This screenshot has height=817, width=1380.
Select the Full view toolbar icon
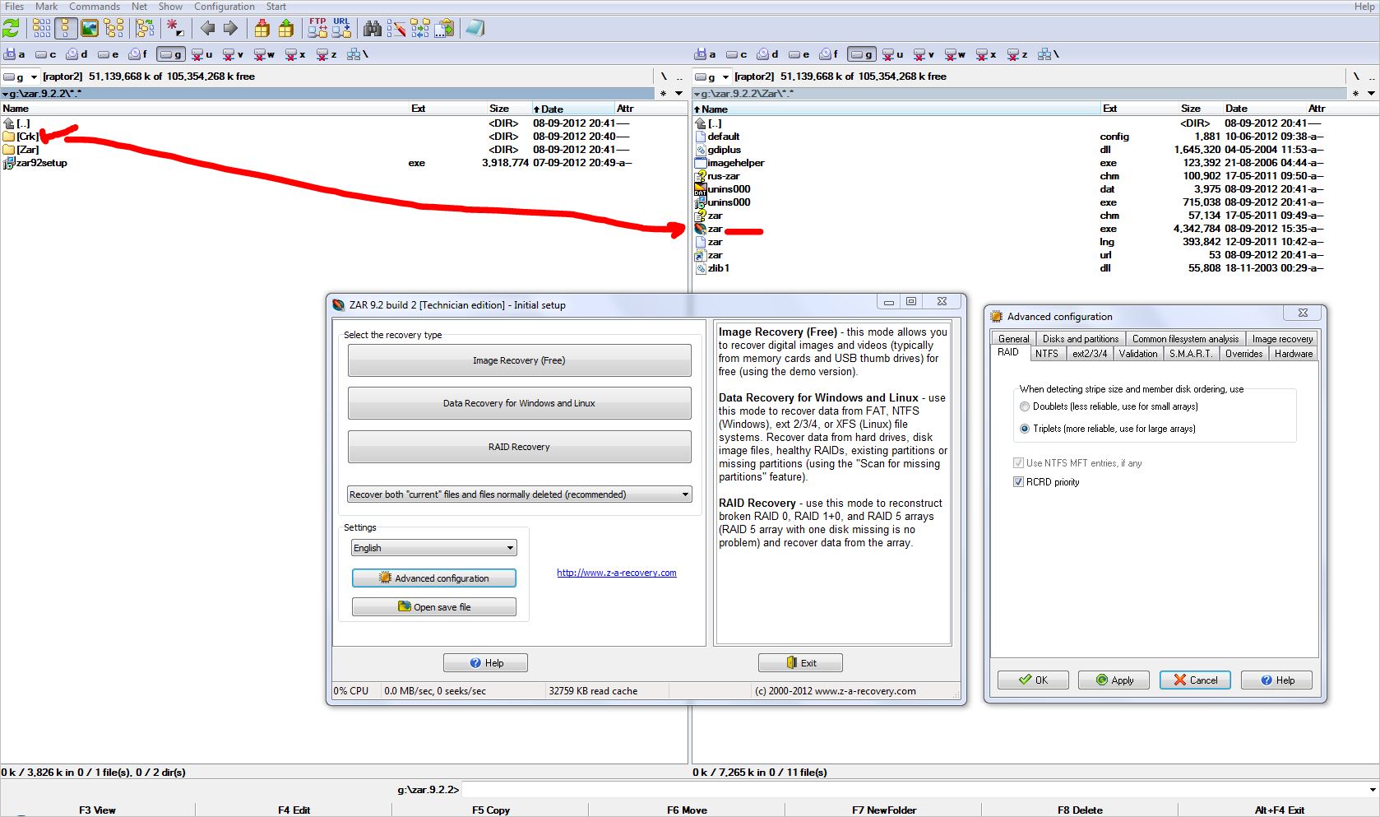coord(66,29)
